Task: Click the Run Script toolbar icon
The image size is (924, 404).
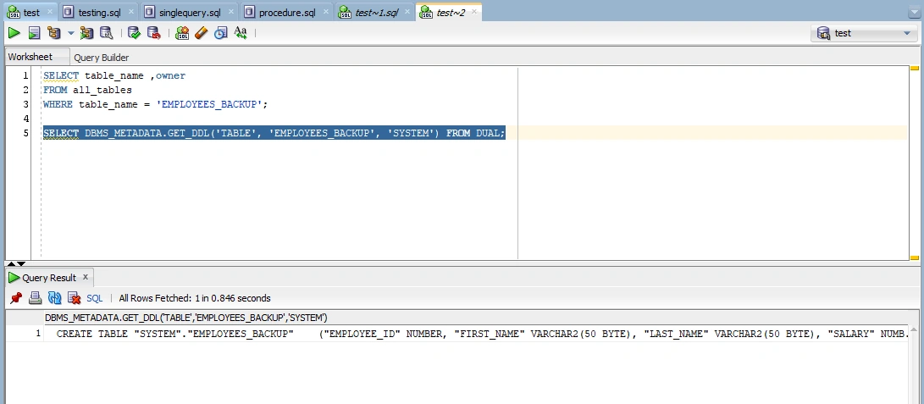Action: [x=35, y=33]
